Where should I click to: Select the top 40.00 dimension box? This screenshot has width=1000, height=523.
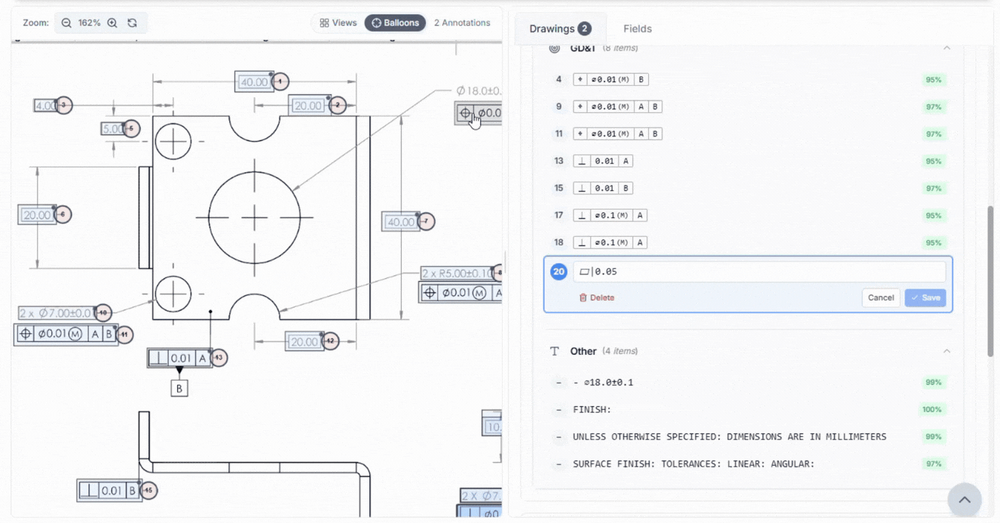[253, 82]
